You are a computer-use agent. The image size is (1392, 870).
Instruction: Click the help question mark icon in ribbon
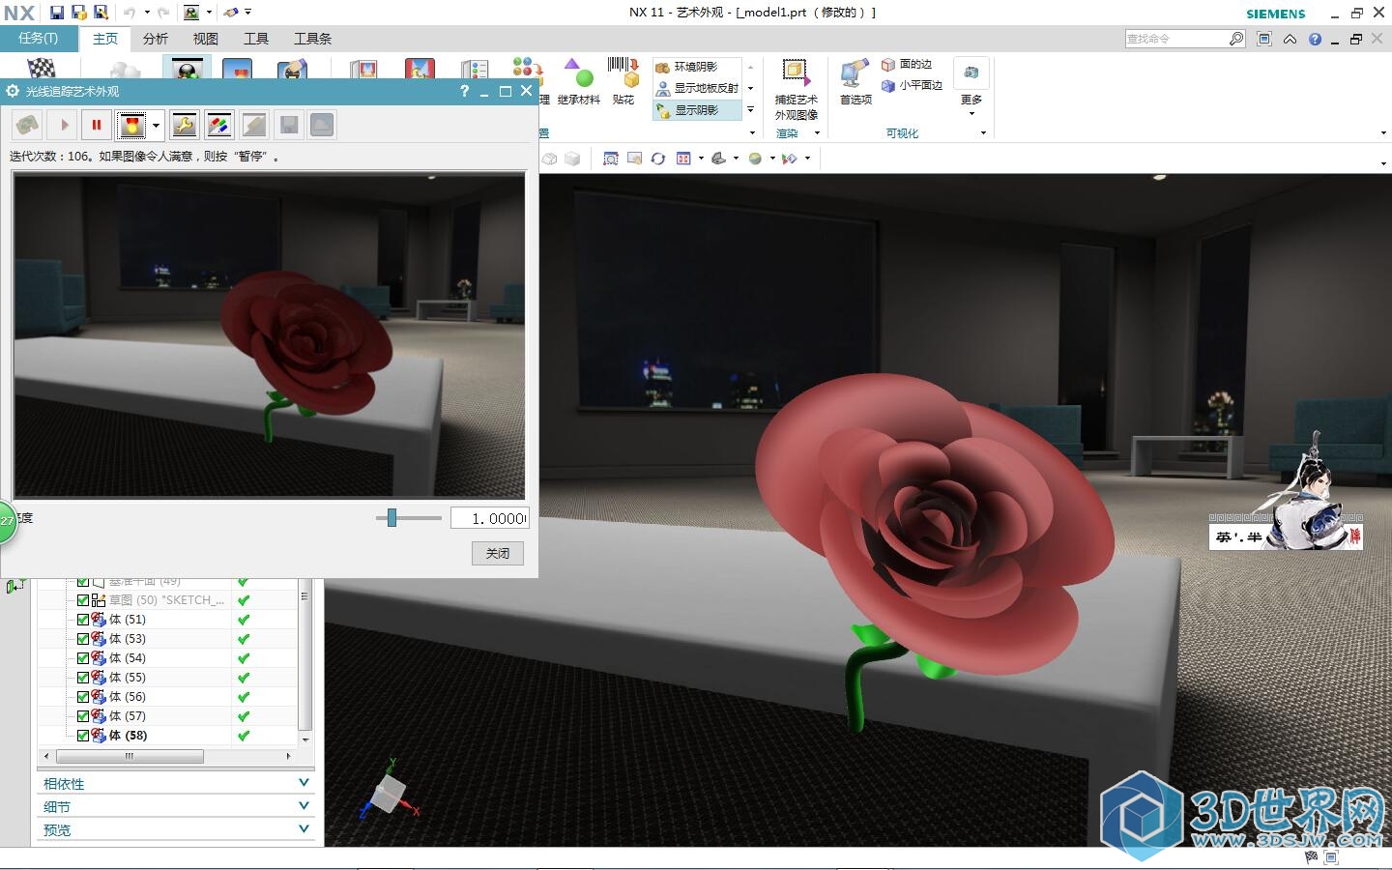(x=1315, y=39)
